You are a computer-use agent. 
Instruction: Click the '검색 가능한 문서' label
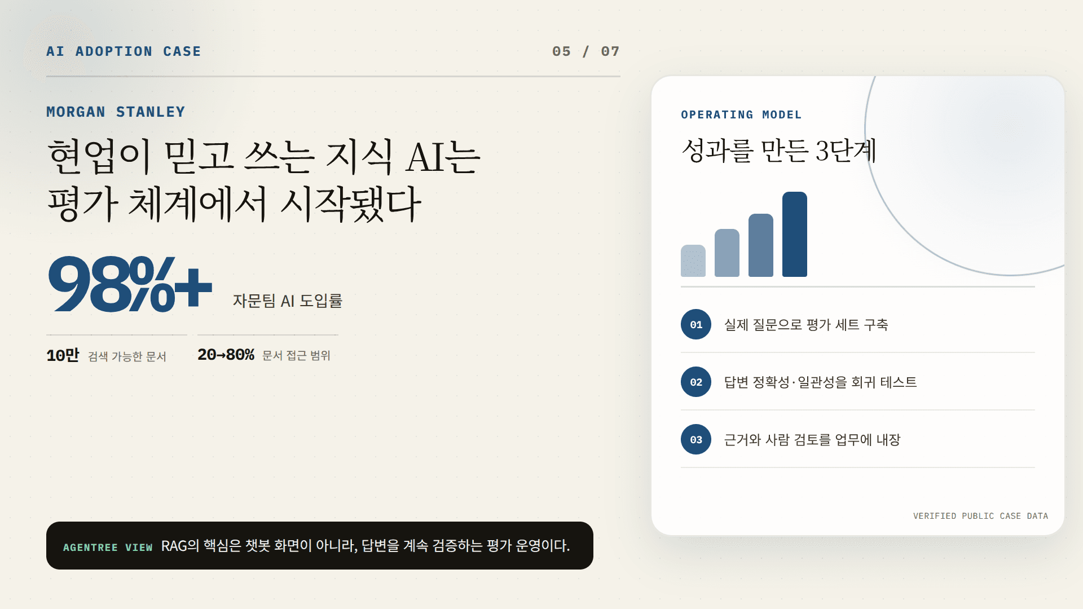[127, 356]
